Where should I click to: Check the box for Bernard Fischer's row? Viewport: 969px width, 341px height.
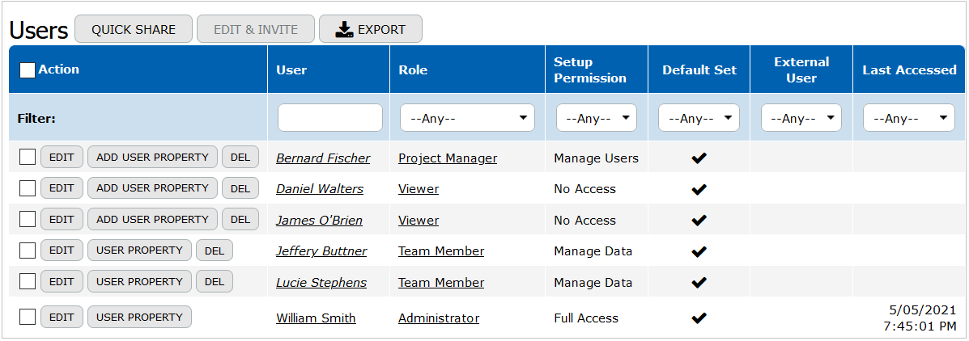point(28,158)
